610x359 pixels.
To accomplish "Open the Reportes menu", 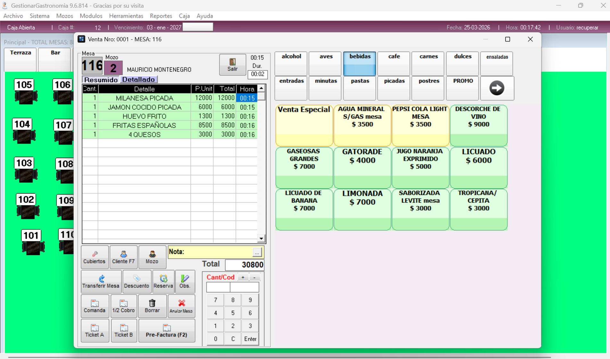I will pyautogui.click(x=161, y=16).
